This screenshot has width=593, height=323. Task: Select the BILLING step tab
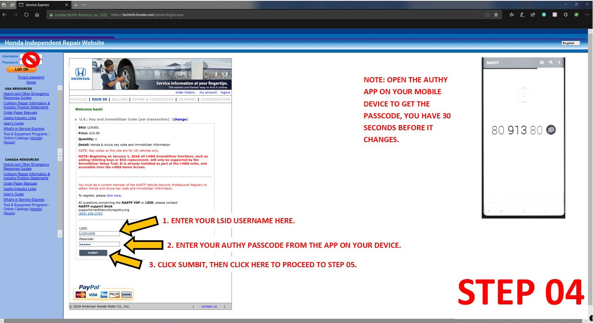pyautogui.click(x=120, y=99)
